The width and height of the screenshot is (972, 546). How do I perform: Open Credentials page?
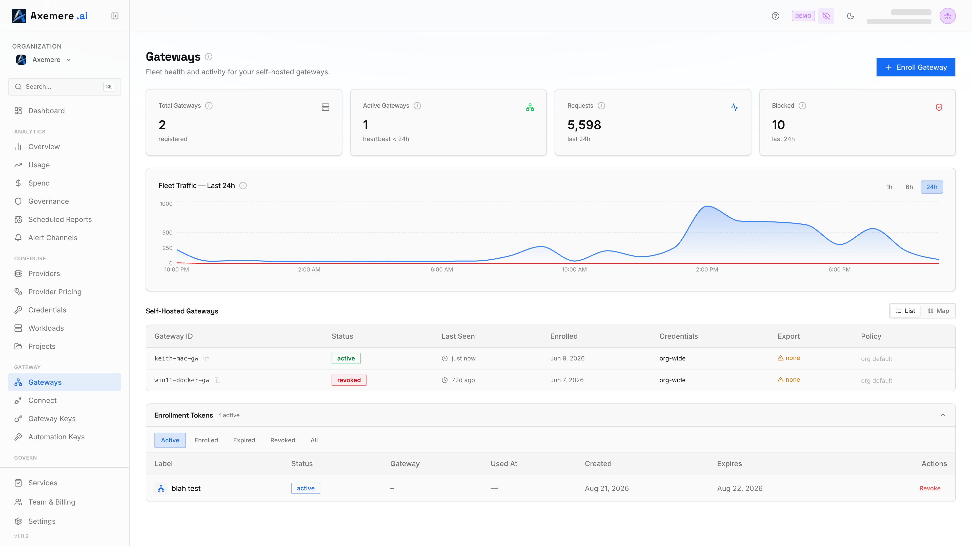[x=65, y=310]
